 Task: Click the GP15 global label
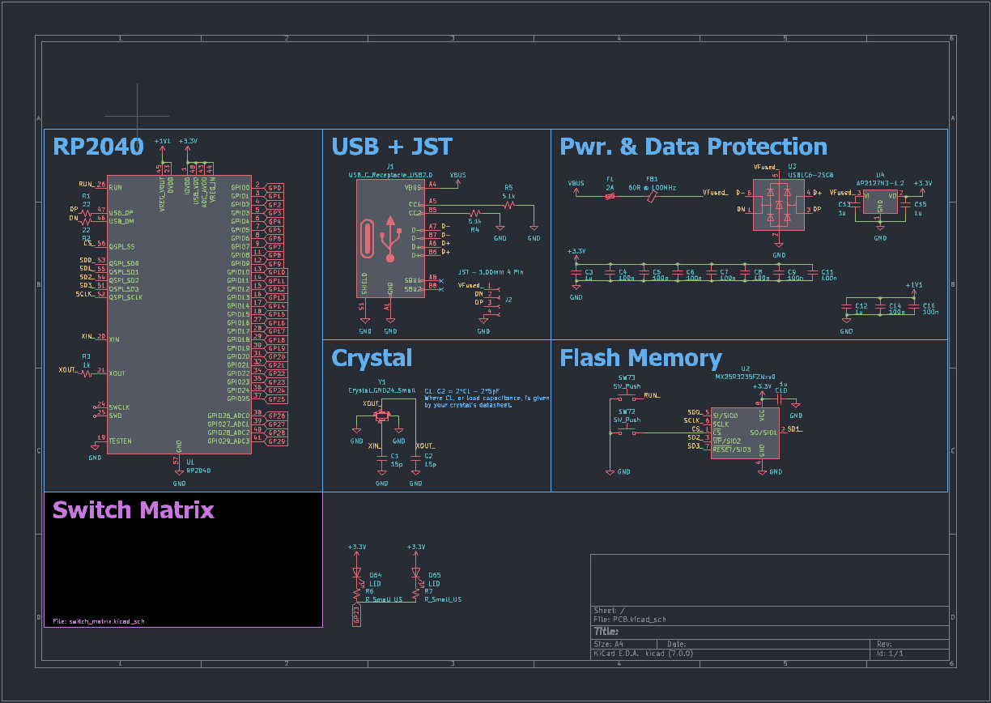[276, 314]
